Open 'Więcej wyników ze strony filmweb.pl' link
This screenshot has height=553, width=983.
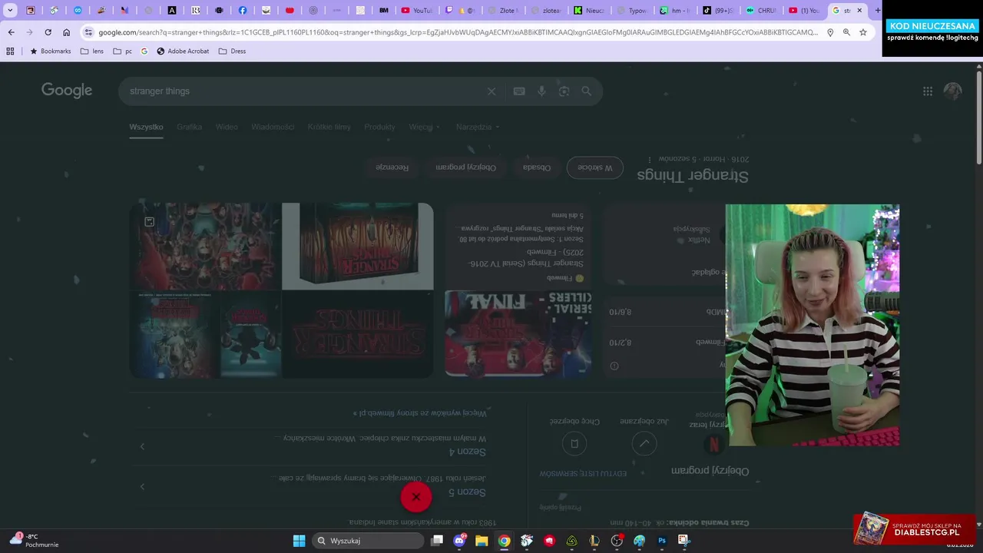pos(420,413)
